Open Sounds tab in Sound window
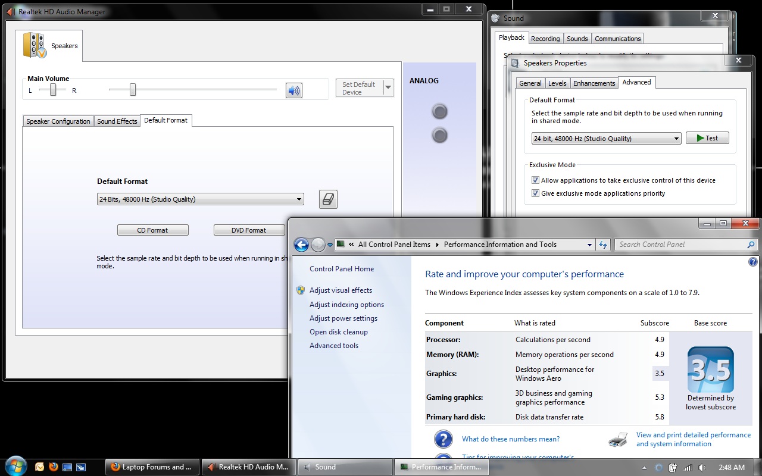Screen dimensions: 762x476 [577, 39]
